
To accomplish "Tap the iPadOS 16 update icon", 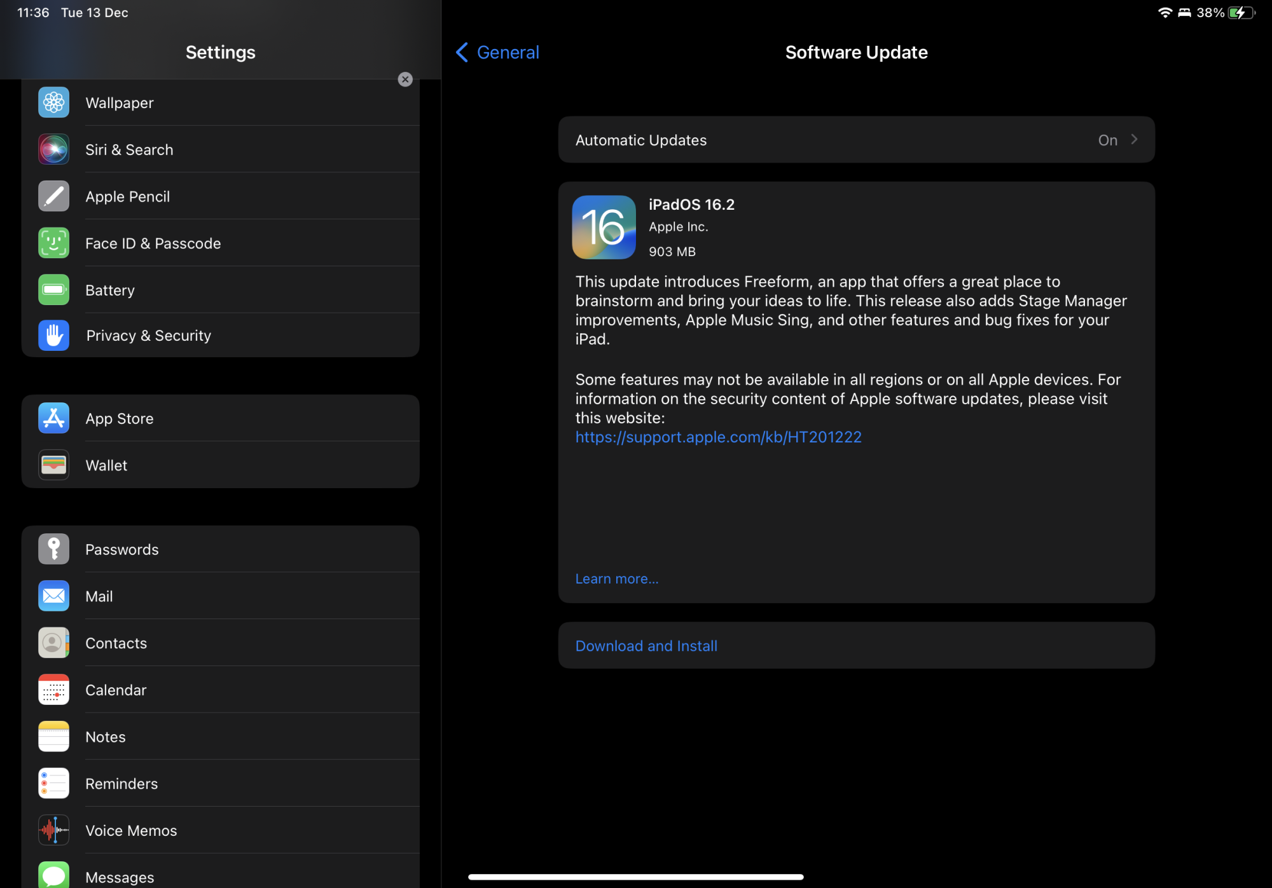I will click(604, 227).
